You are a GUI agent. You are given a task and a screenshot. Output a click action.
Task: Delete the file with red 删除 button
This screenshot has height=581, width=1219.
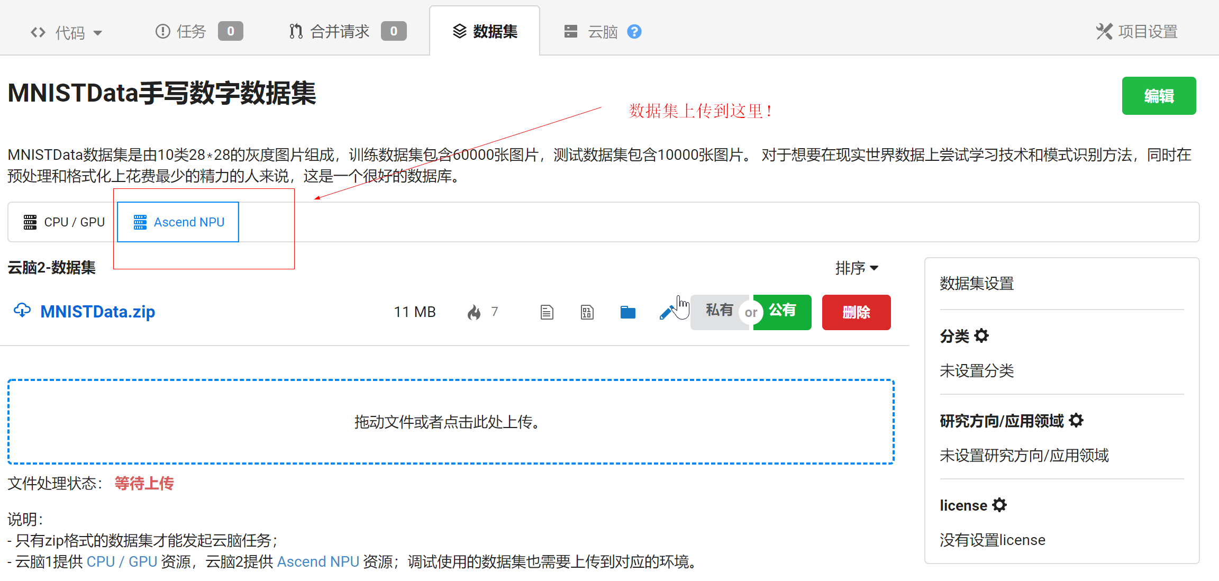(856, 312)
